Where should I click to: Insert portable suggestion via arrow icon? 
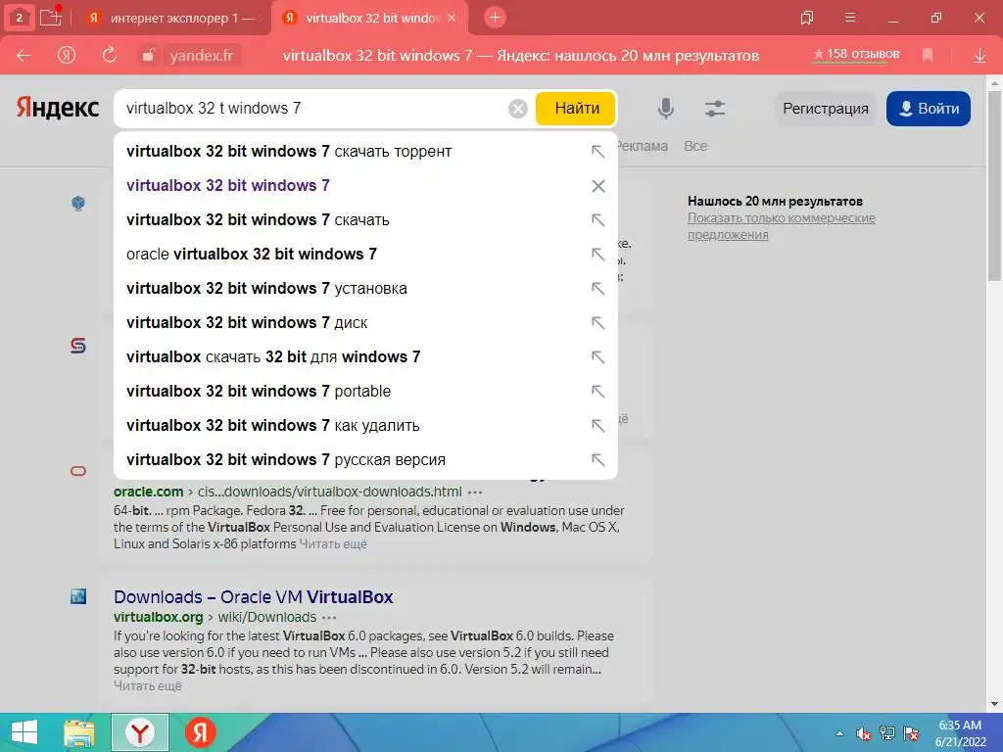(x=597, y=391)
